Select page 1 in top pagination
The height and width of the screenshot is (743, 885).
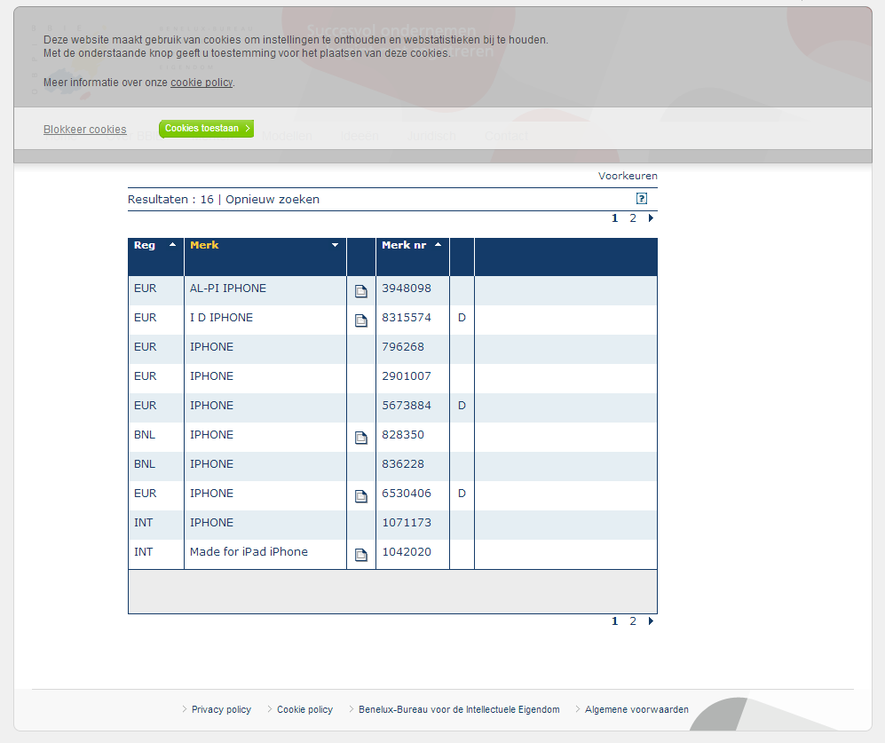coord(614,218)
